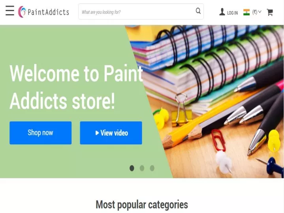Click the India flag icon
This screenshot has width=284, height=213.
(246, 12)
